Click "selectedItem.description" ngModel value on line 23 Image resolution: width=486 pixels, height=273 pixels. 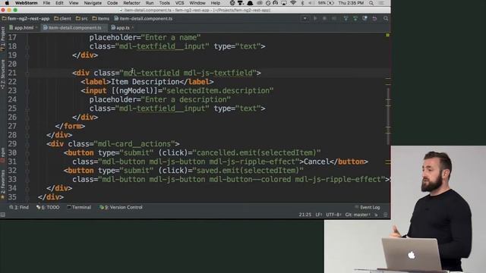coord(218,91)
